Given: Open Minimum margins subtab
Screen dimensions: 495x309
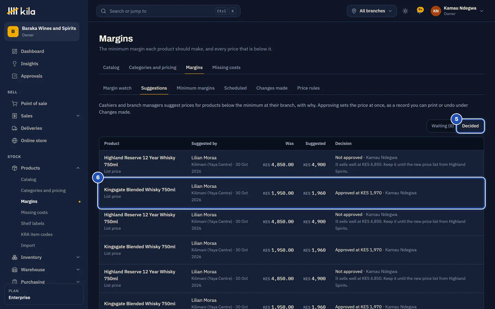Looking at the screenshot, I should pos(196,88).
